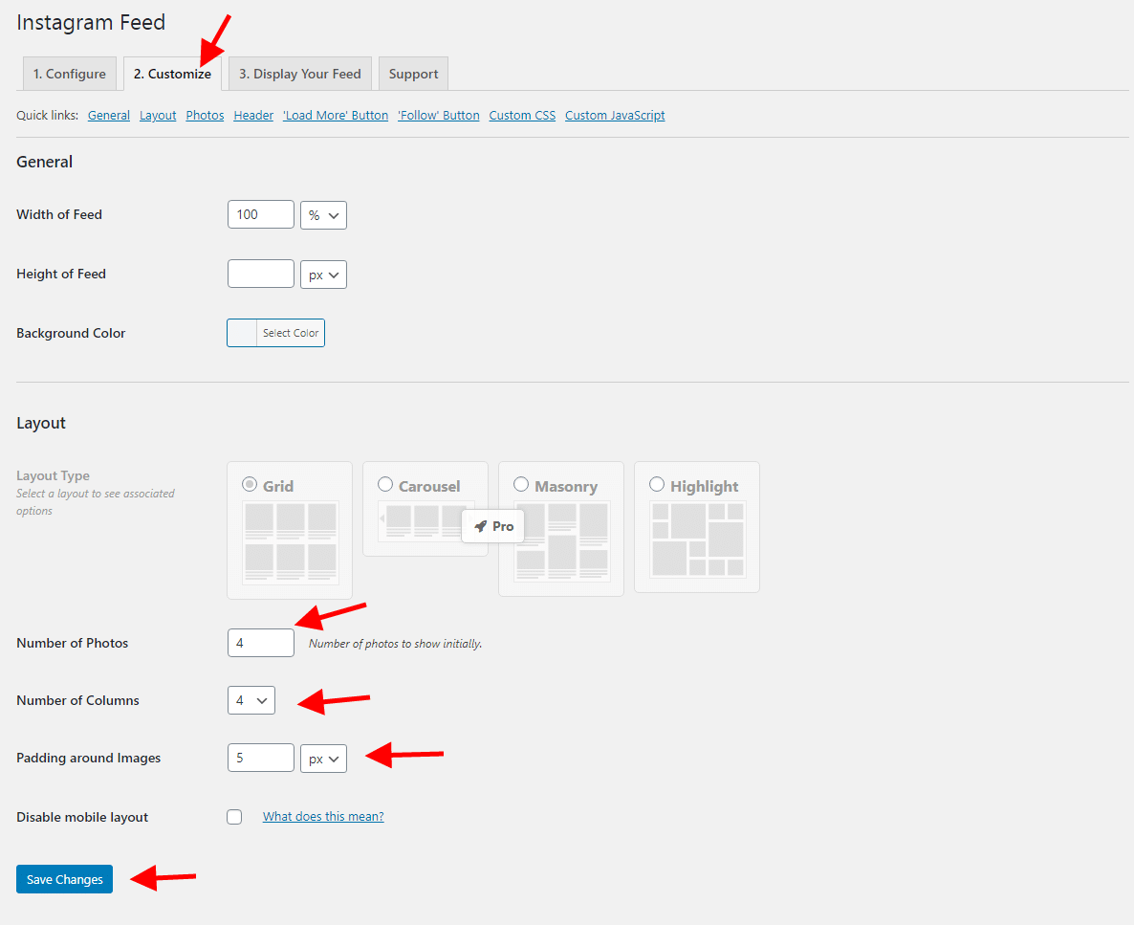Screen dimensions: 1134x925
Task: Toggle the Disable mobile layout checkbox
Action: [234, 817]
